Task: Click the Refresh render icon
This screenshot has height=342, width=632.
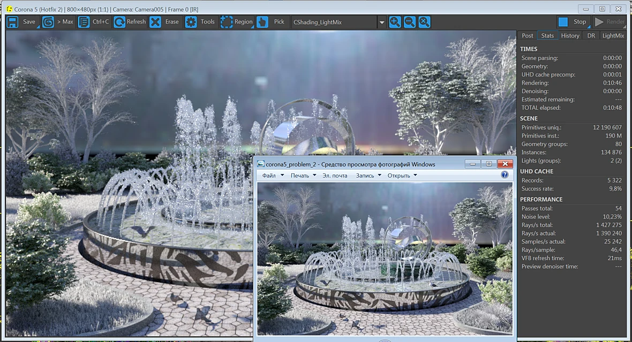Action: (x=119, y=22)
